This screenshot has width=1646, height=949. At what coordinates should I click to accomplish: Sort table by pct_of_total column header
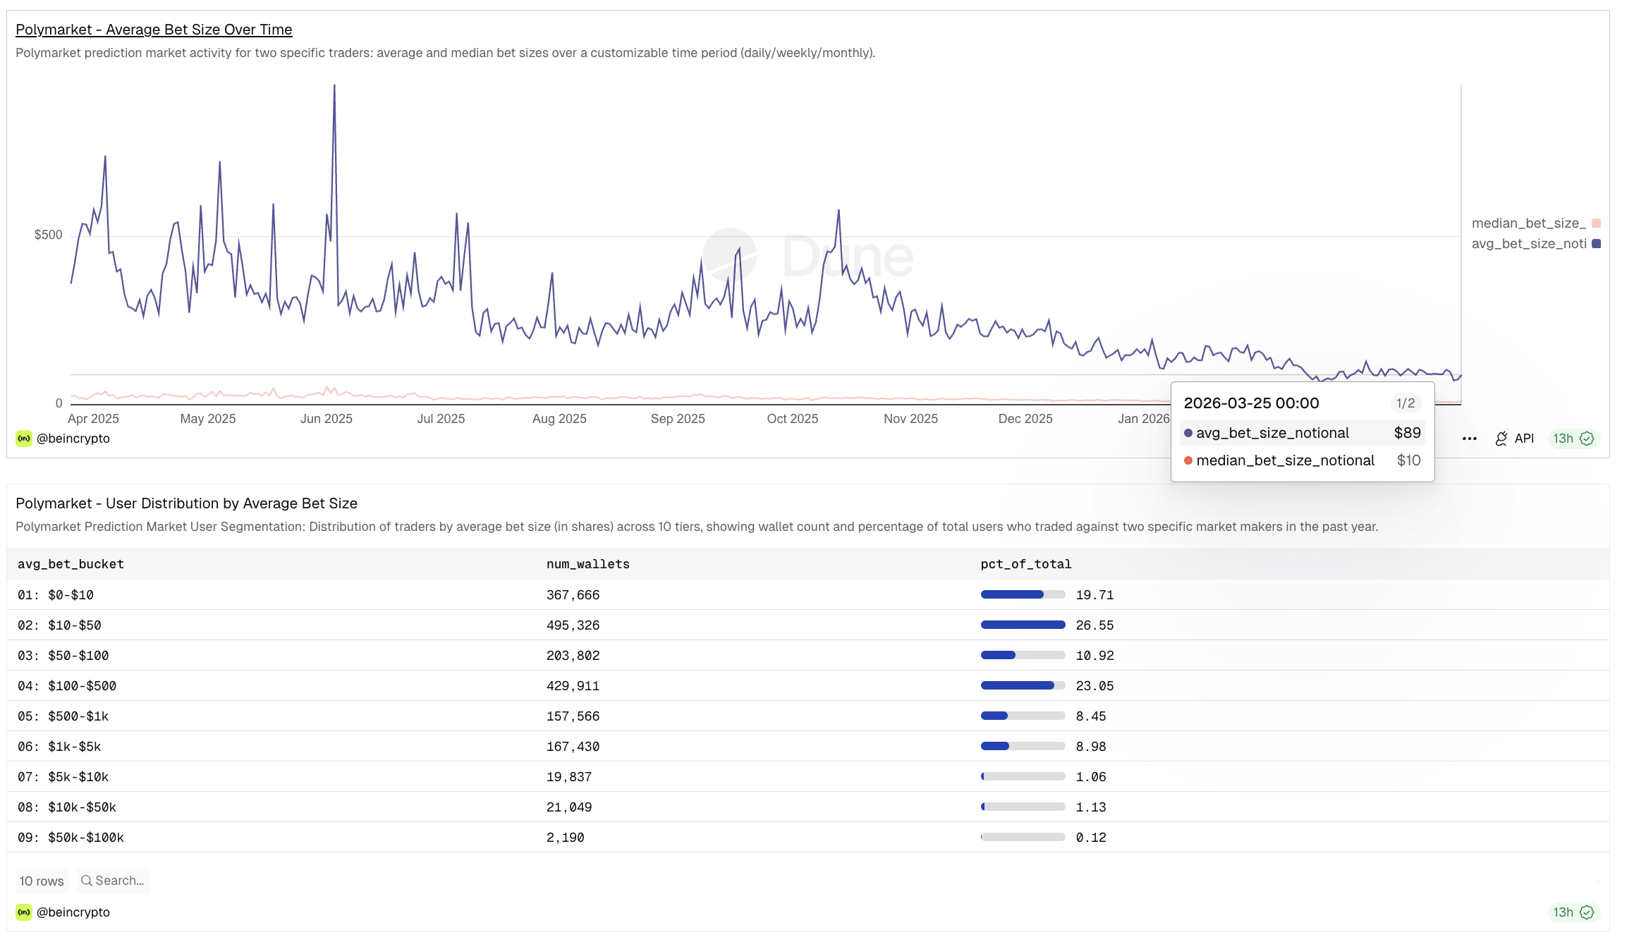coord(1025,564)
